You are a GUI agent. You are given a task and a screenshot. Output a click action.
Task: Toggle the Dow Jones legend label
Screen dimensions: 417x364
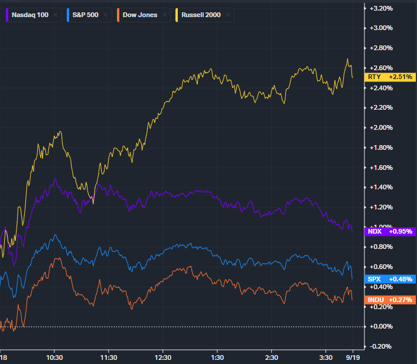pyautogui.click(x=140, y=15)
